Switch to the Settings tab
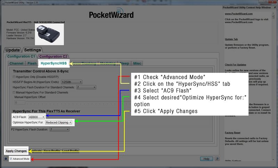The height and width of the screenshot is (168, 278). click(32, 50)
